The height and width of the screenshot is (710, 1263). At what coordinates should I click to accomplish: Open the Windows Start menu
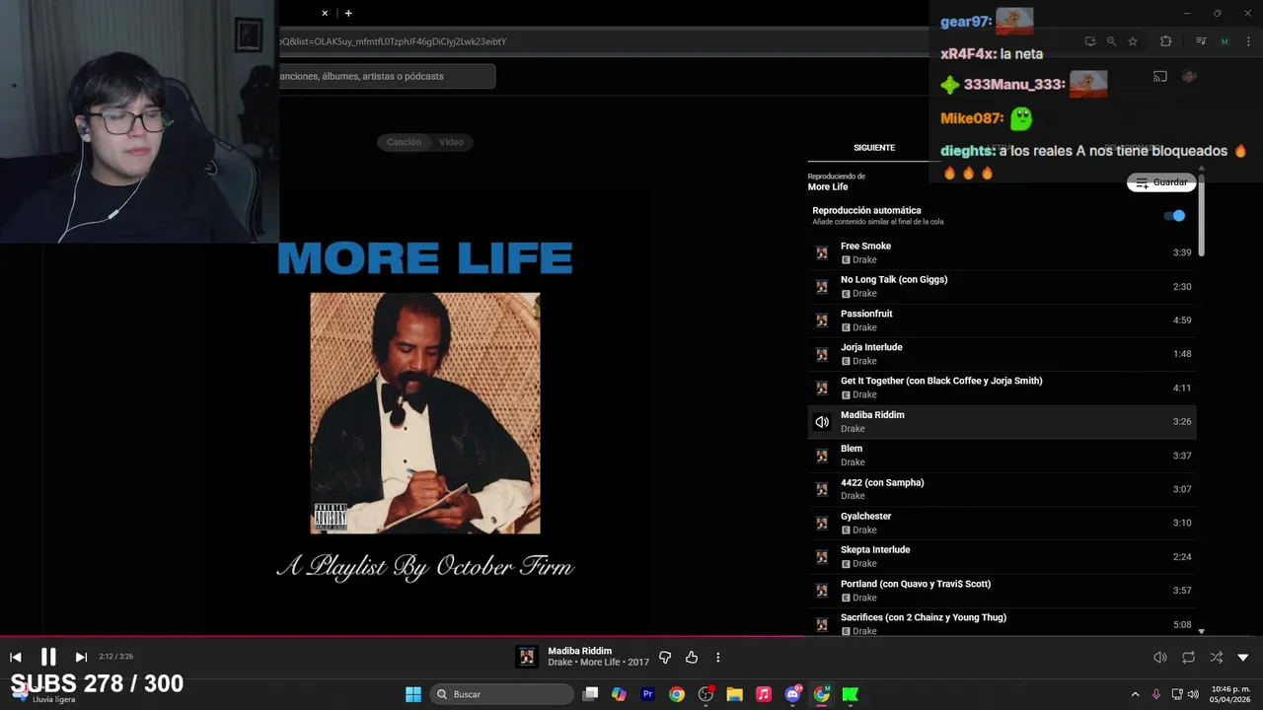point(413,694)
